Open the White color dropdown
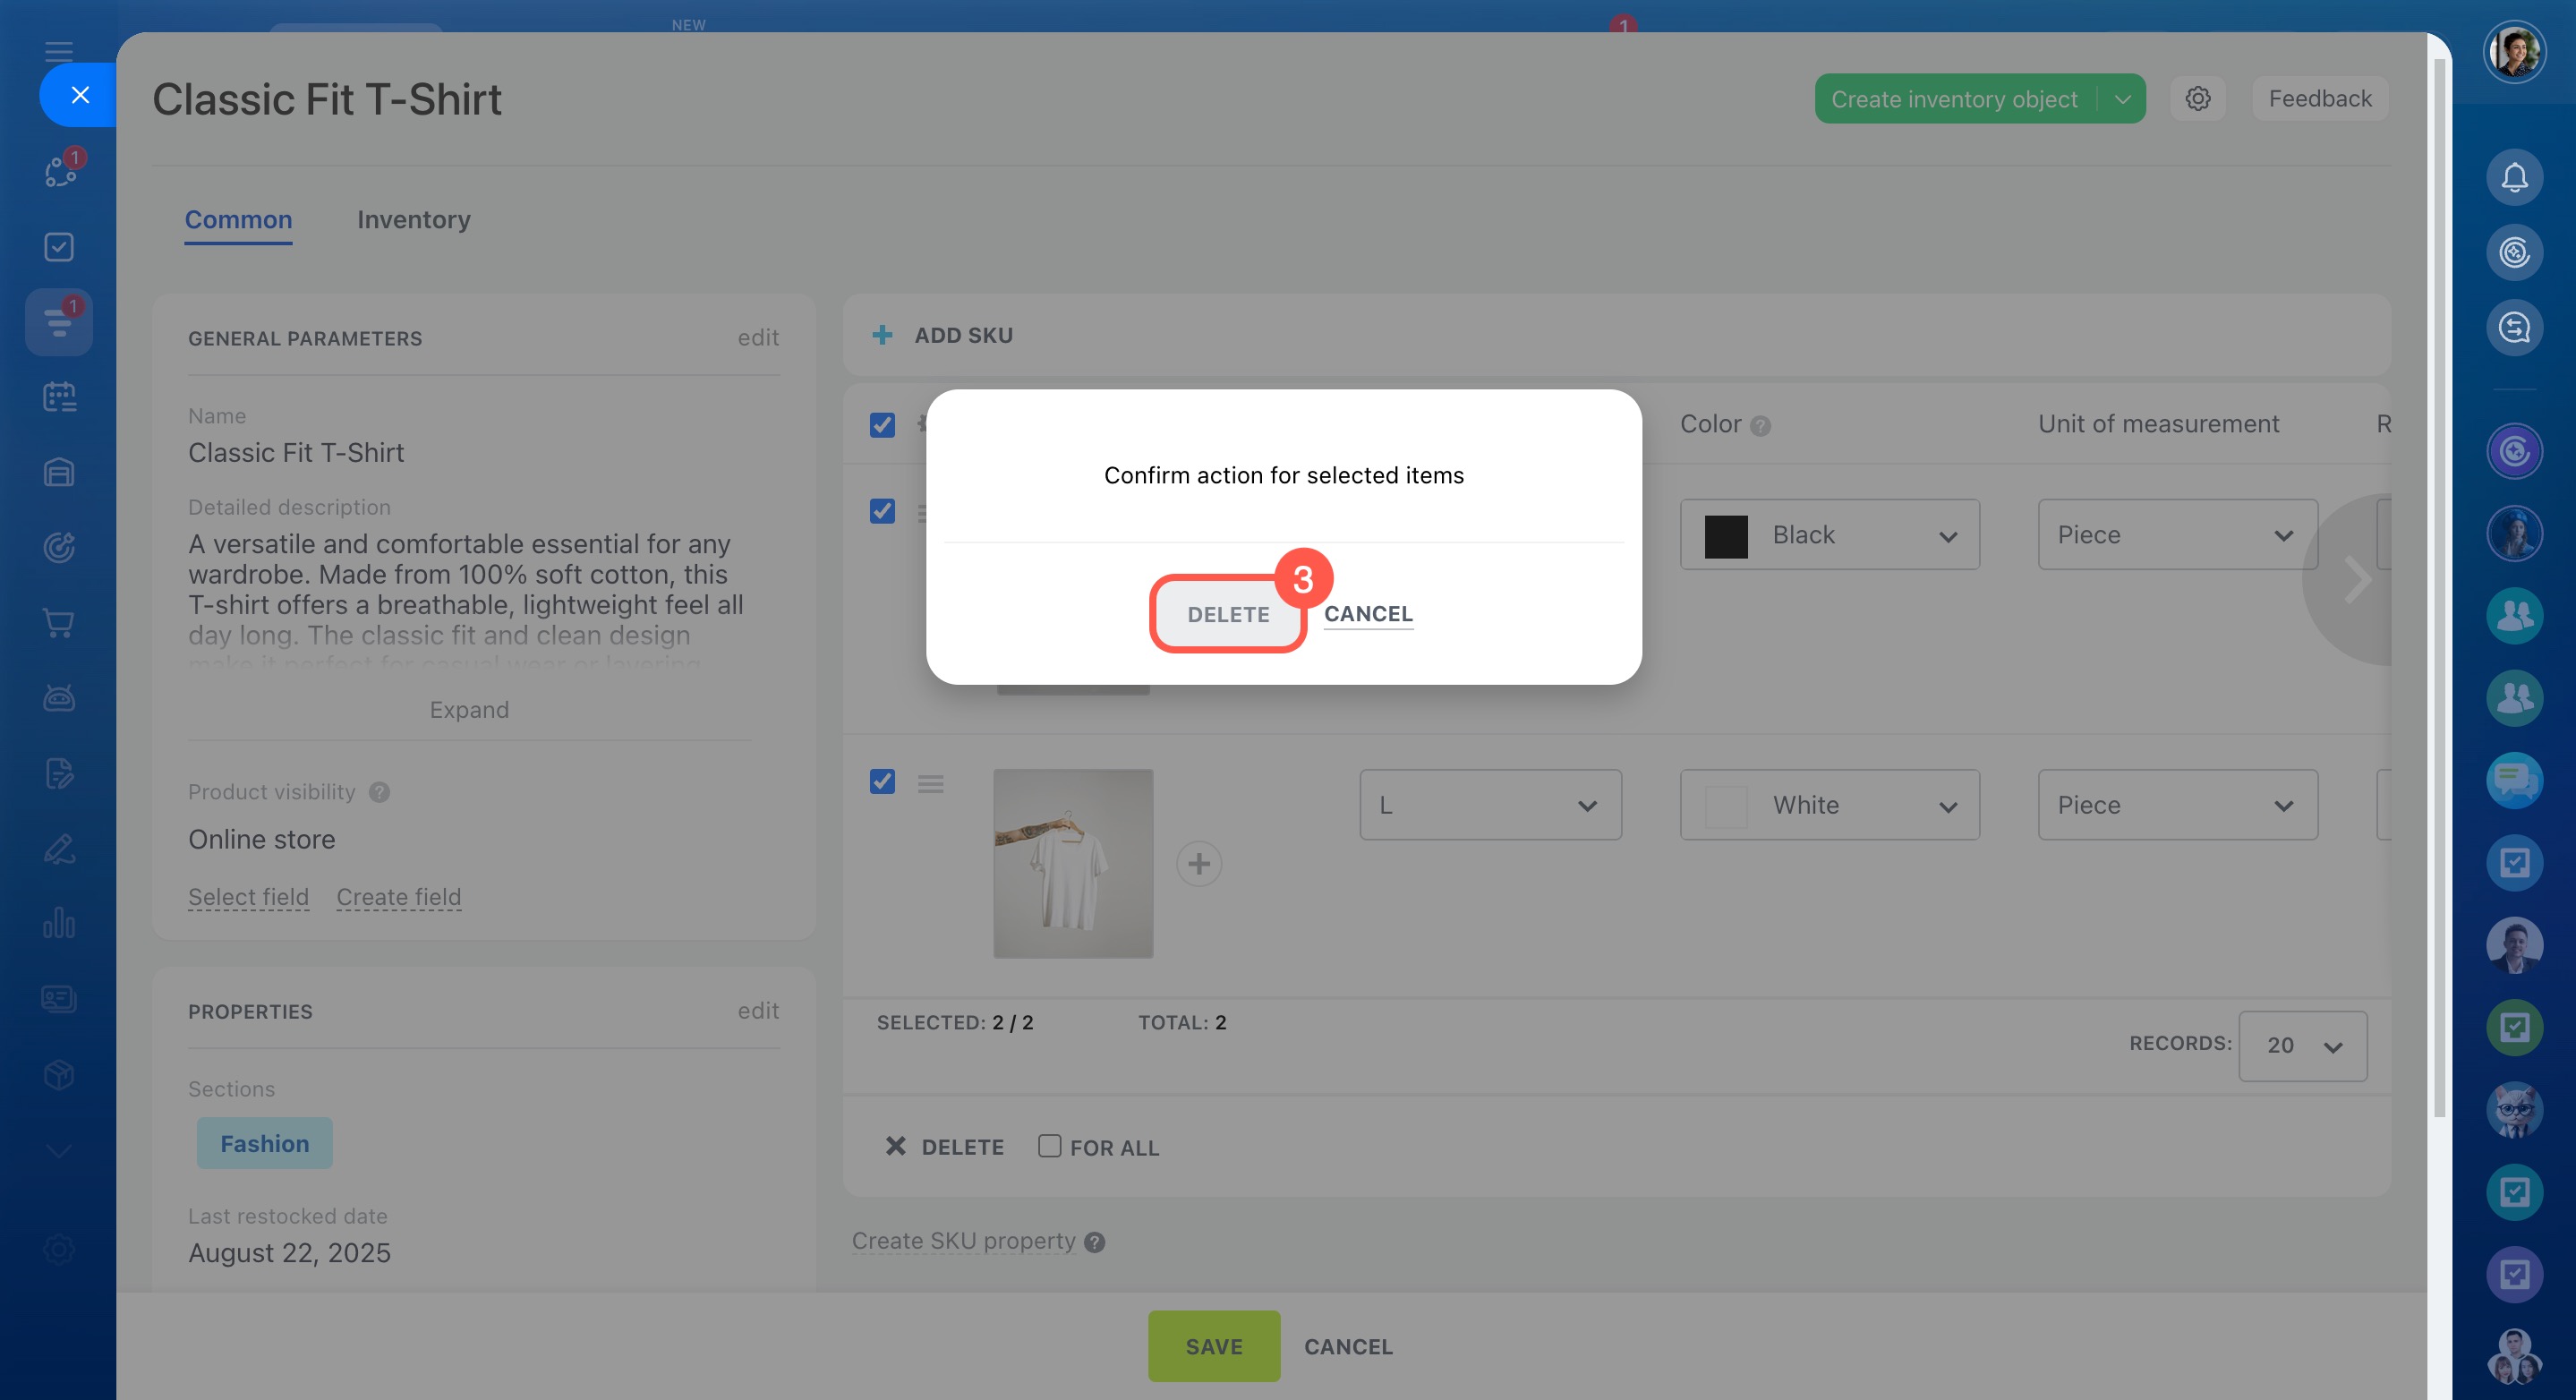Screen dimensions: 2576x1400 1829,805
